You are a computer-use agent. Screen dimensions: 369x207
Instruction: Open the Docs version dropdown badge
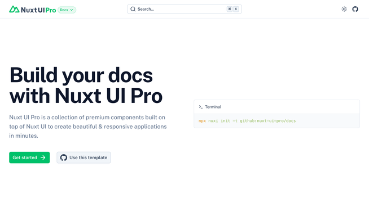tap(67, 10)
